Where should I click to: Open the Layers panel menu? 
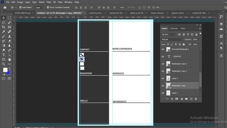click(x=200, y=28)
